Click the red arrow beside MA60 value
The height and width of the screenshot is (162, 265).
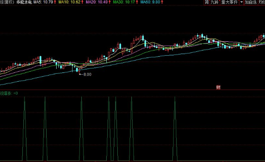point(162,2)
